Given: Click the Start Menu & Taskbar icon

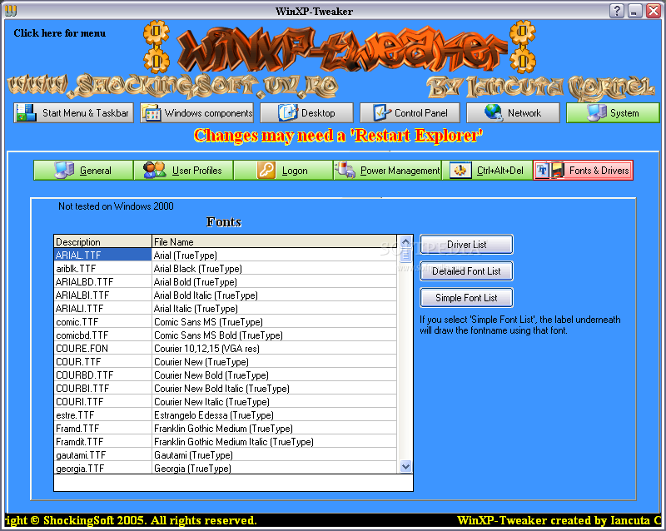Looking at the screenshot, I should tap(27, 113).
